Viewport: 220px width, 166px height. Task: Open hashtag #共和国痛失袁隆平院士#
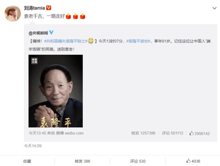point(66,41)
